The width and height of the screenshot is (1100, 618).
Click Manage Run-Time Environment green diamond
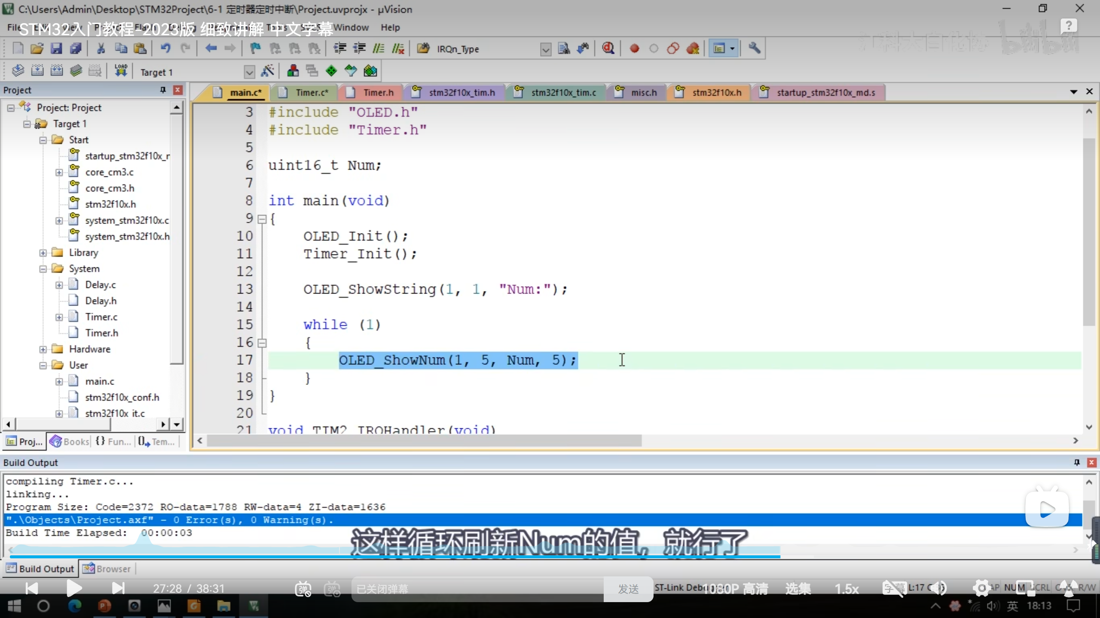(331, 71)
